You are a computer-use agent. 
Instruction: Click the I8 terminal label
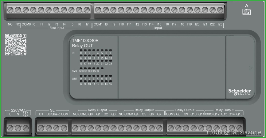click(x=106, y=24)
